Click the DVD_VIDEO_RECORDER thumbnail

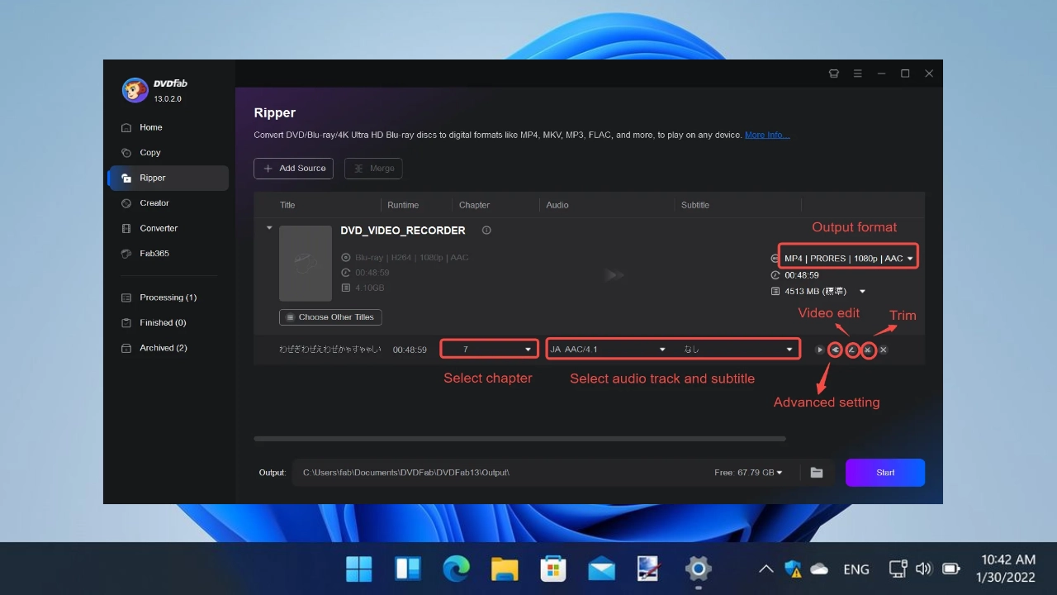pos(306,264)
